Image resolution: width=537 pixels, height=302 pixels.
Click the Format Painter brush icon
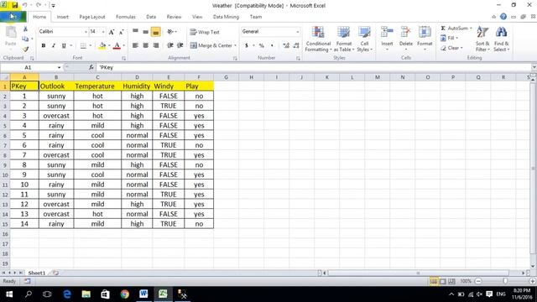[x=25, y=49]
